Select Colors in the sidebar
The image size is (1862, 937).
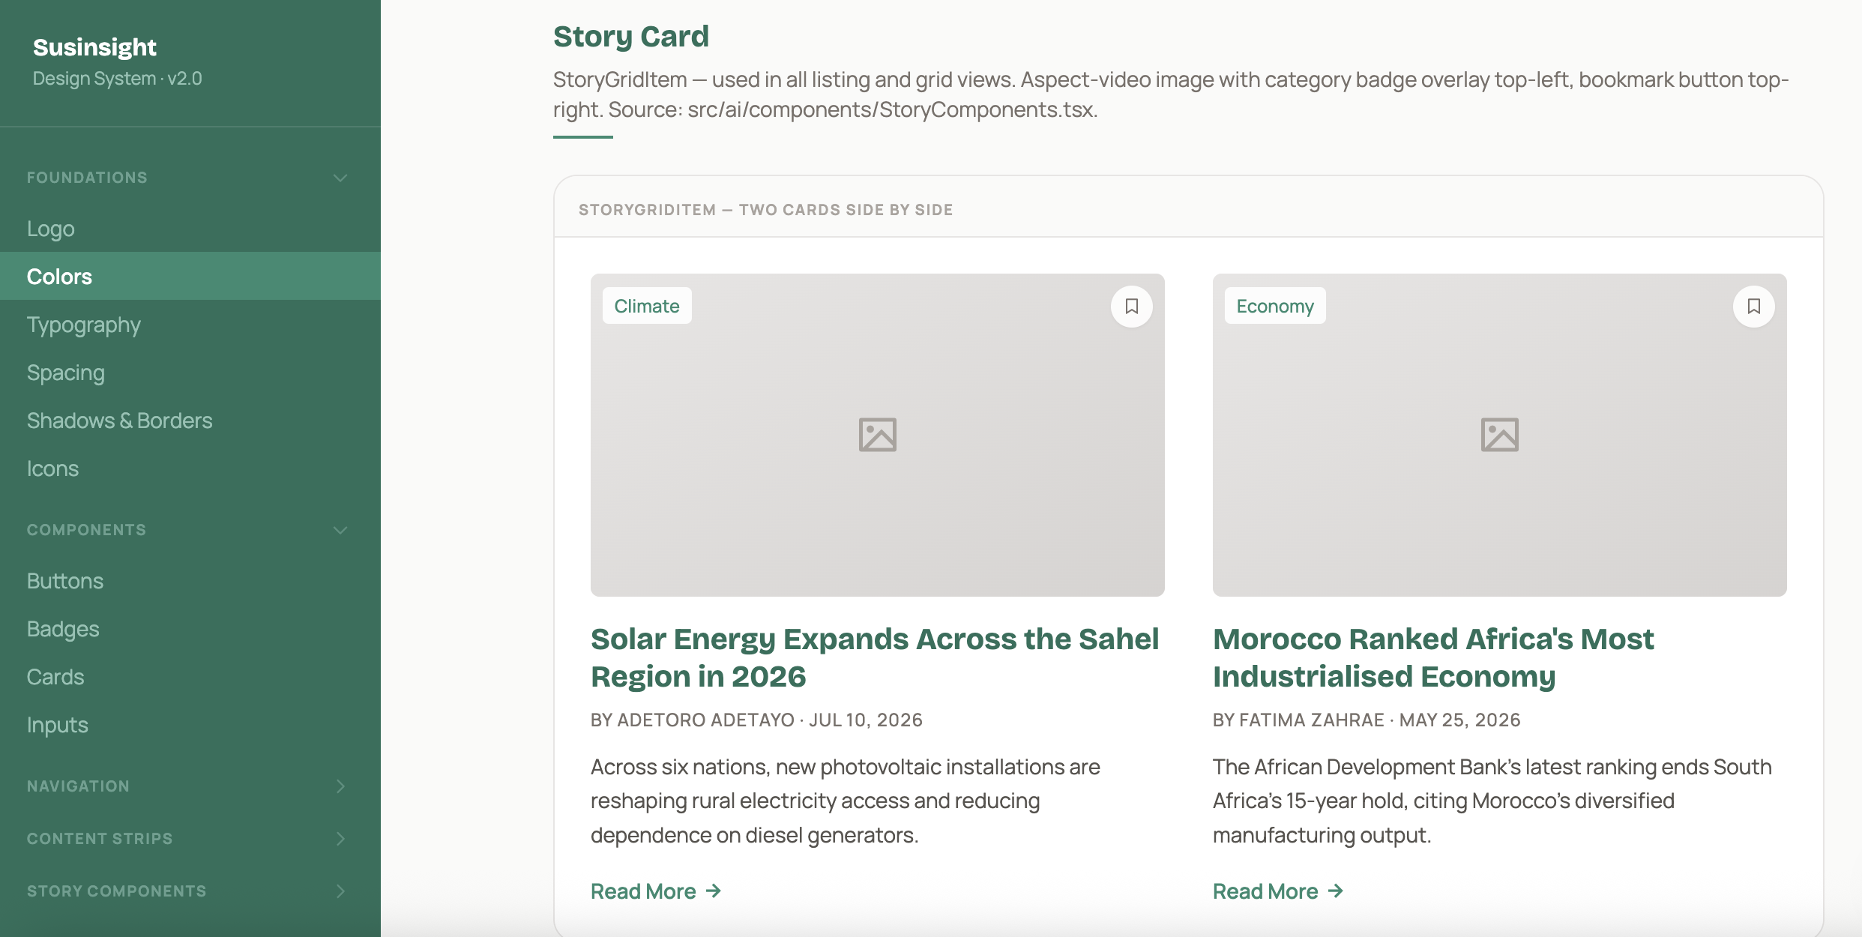[x=190, y=277]
